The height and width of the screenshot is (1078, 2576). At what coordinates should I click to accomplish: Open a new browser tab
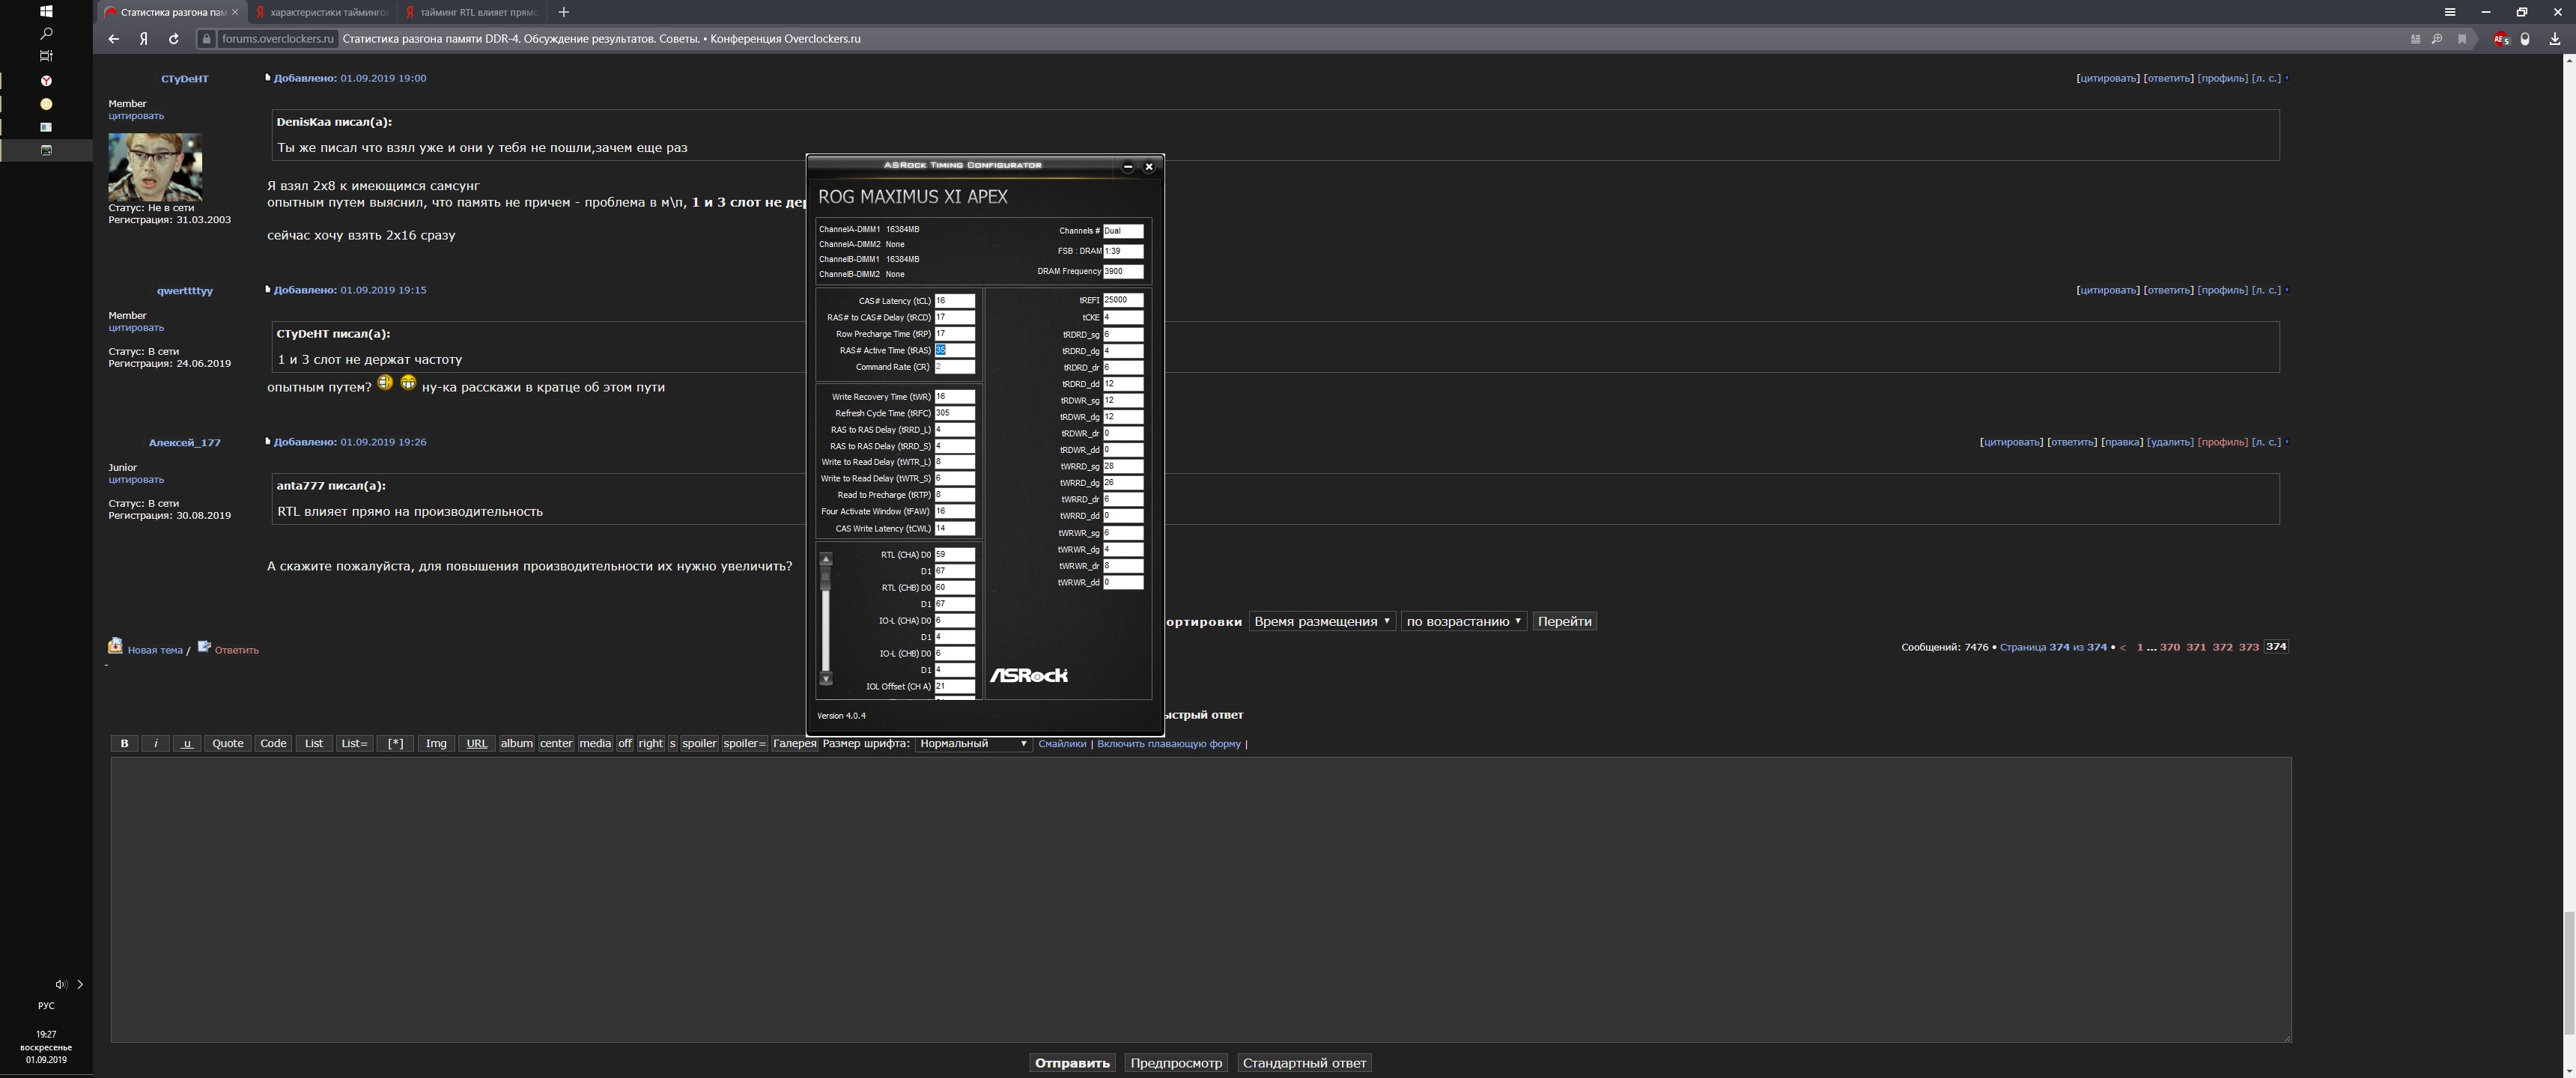pos(564,12)
